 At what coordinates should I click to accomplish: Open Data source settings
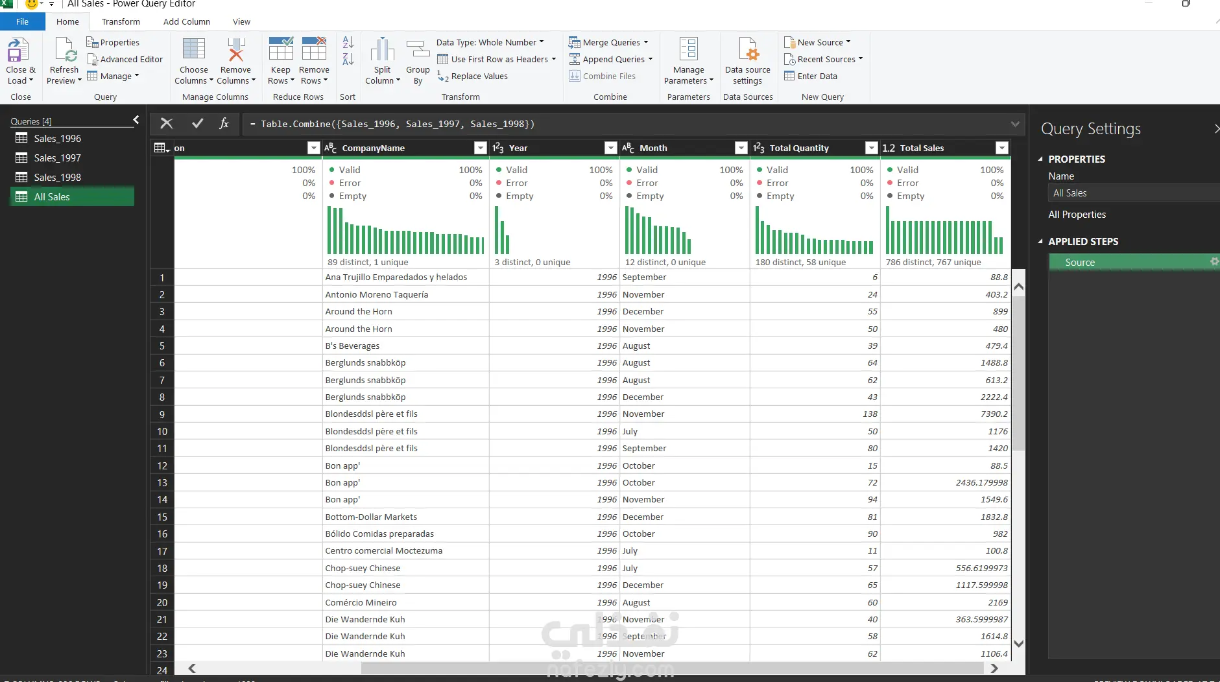pos(747,51)
